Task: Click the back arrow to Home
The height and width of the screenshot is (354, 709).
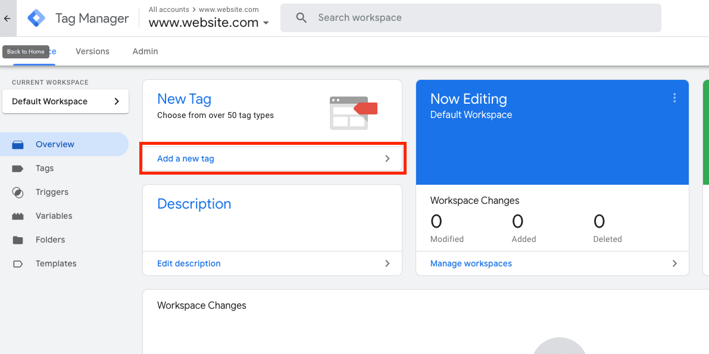Action: point(7,18)
